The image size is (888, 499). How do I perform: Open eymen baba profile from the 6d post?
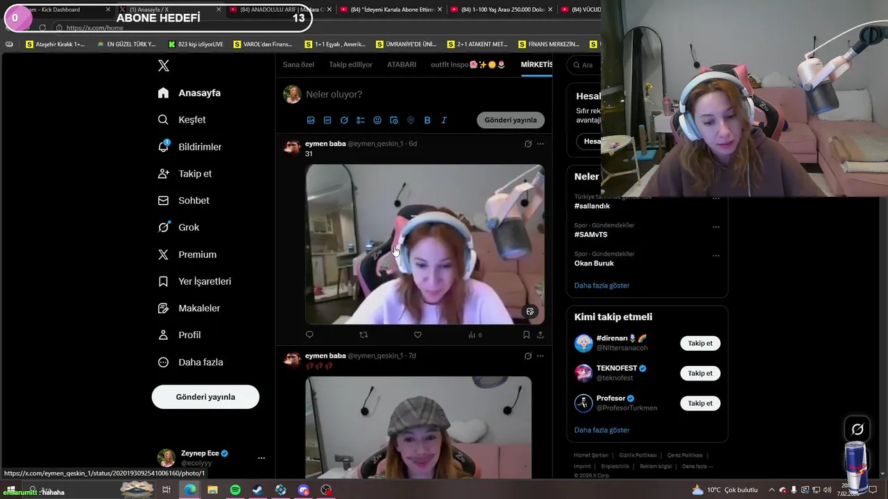(x=325, y=143)
